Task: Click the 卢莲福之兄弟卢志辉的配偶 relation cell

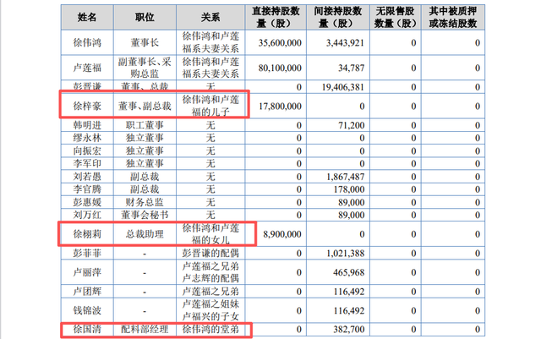Action: point(210,272)
